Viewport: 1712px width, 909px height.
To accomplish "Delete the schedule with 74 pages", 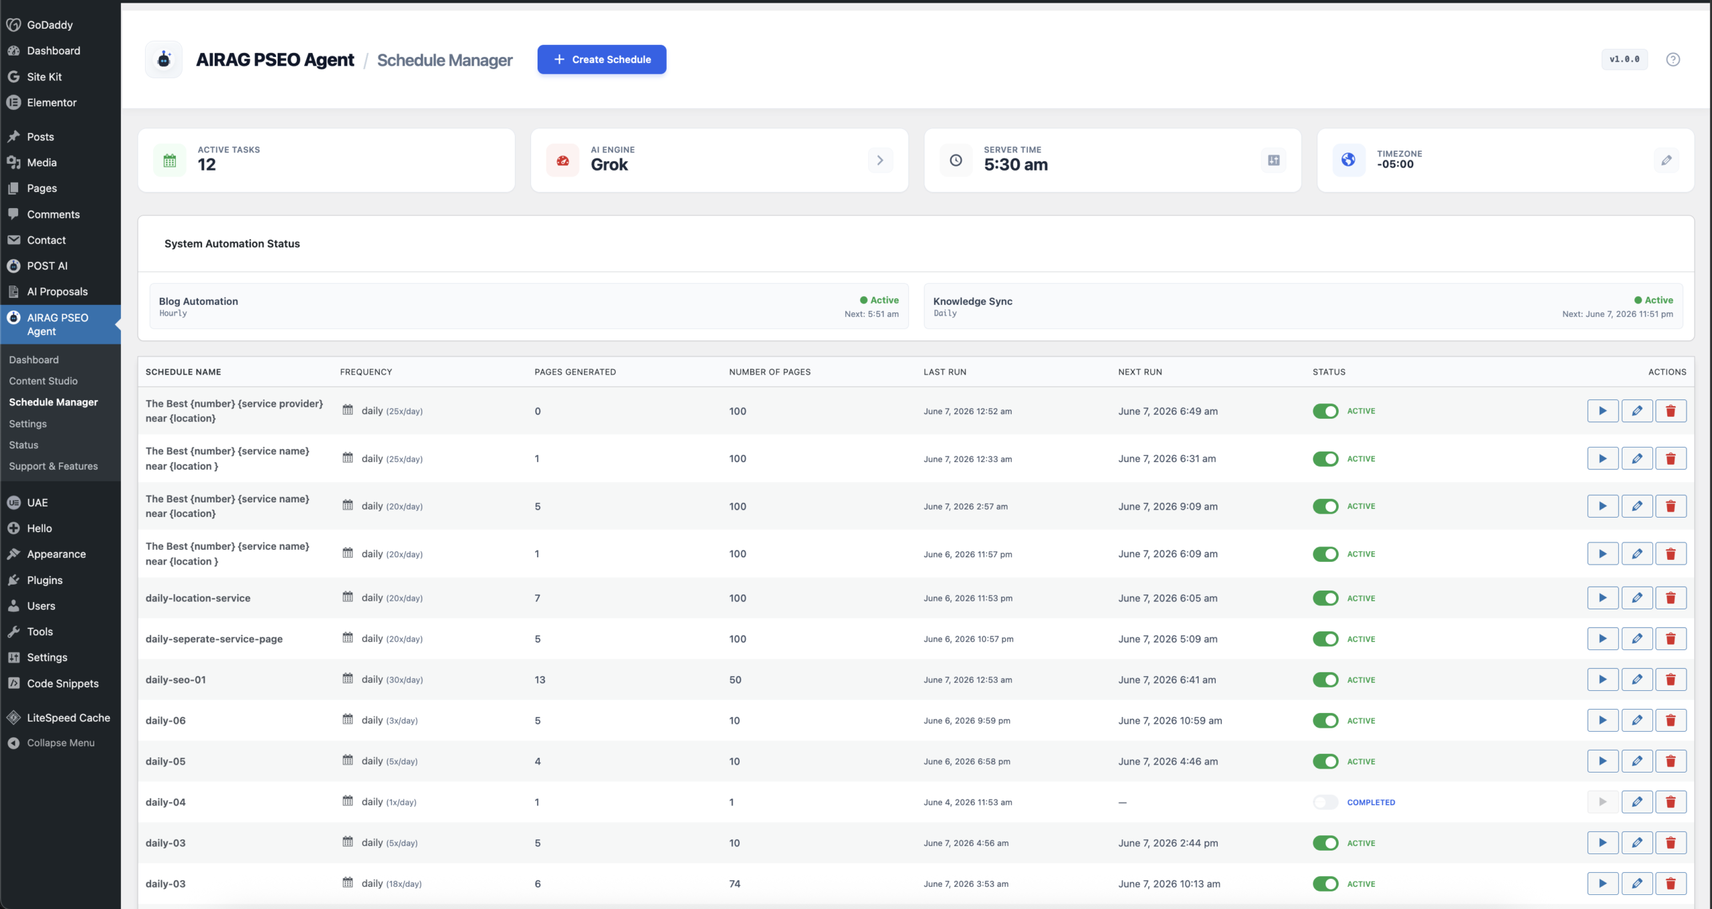I will (x=1671, y=884).
